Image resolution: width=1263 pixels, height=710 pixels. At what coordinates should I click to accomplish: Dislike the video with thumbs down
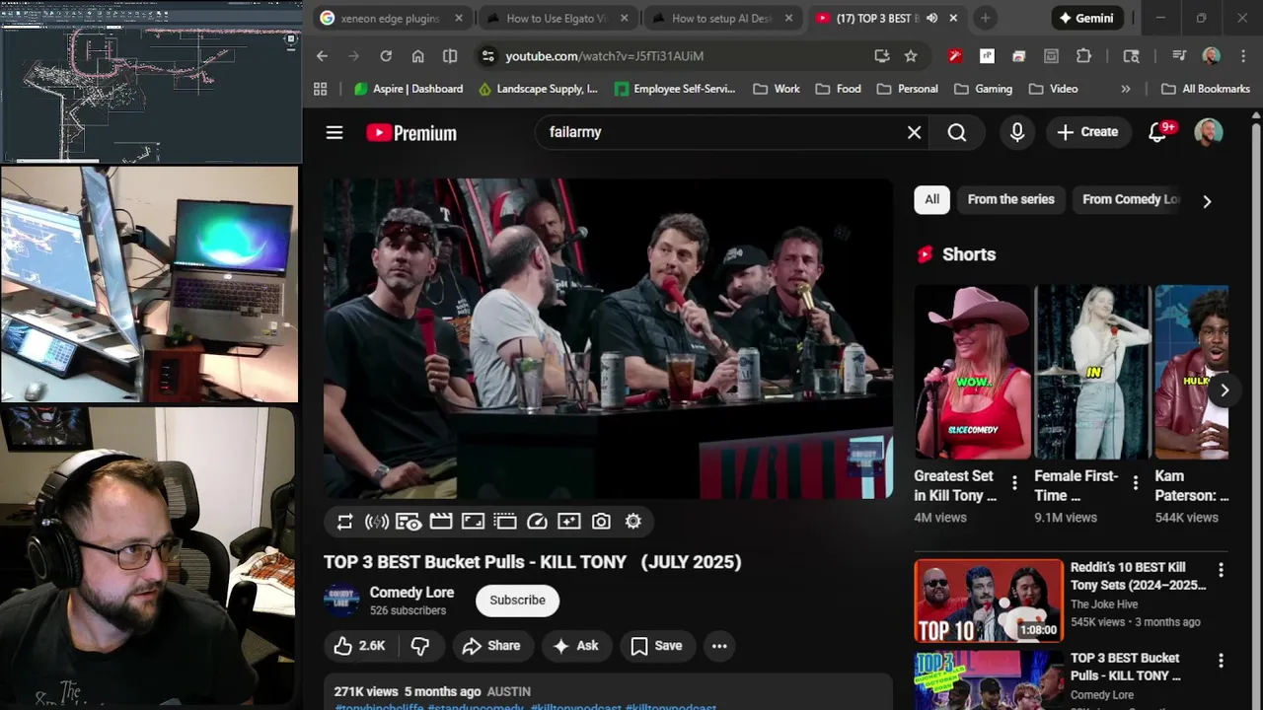coord(420,646)
